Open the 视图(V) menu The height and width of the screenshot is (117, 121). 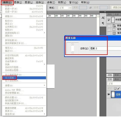click(x=62, y=2)
